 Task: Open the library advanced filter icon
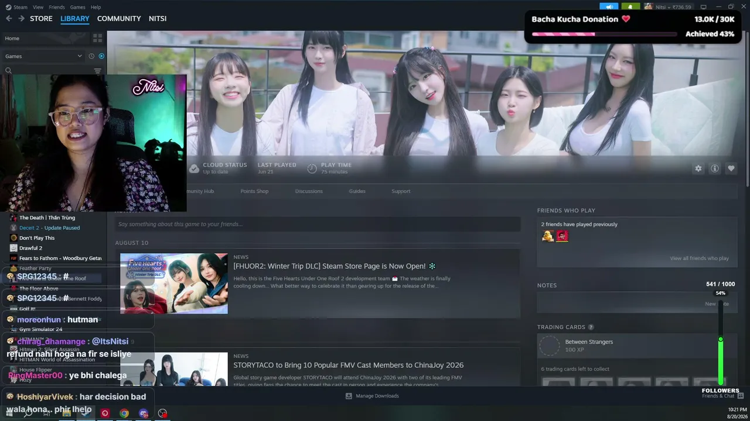(97, 71)
